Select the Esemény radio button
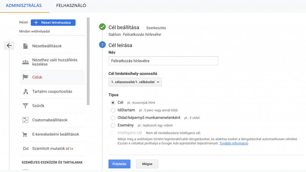This screenshot has width=306, height=172. coord(113,125)
